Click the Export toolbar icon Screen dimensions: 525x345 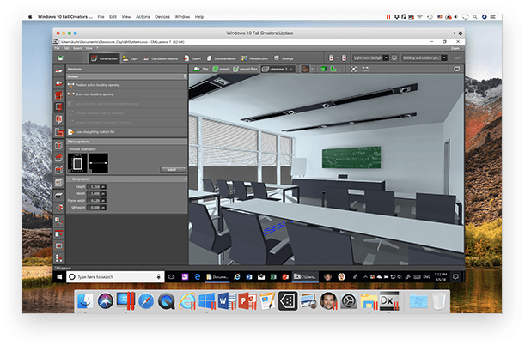pos(192,58)
